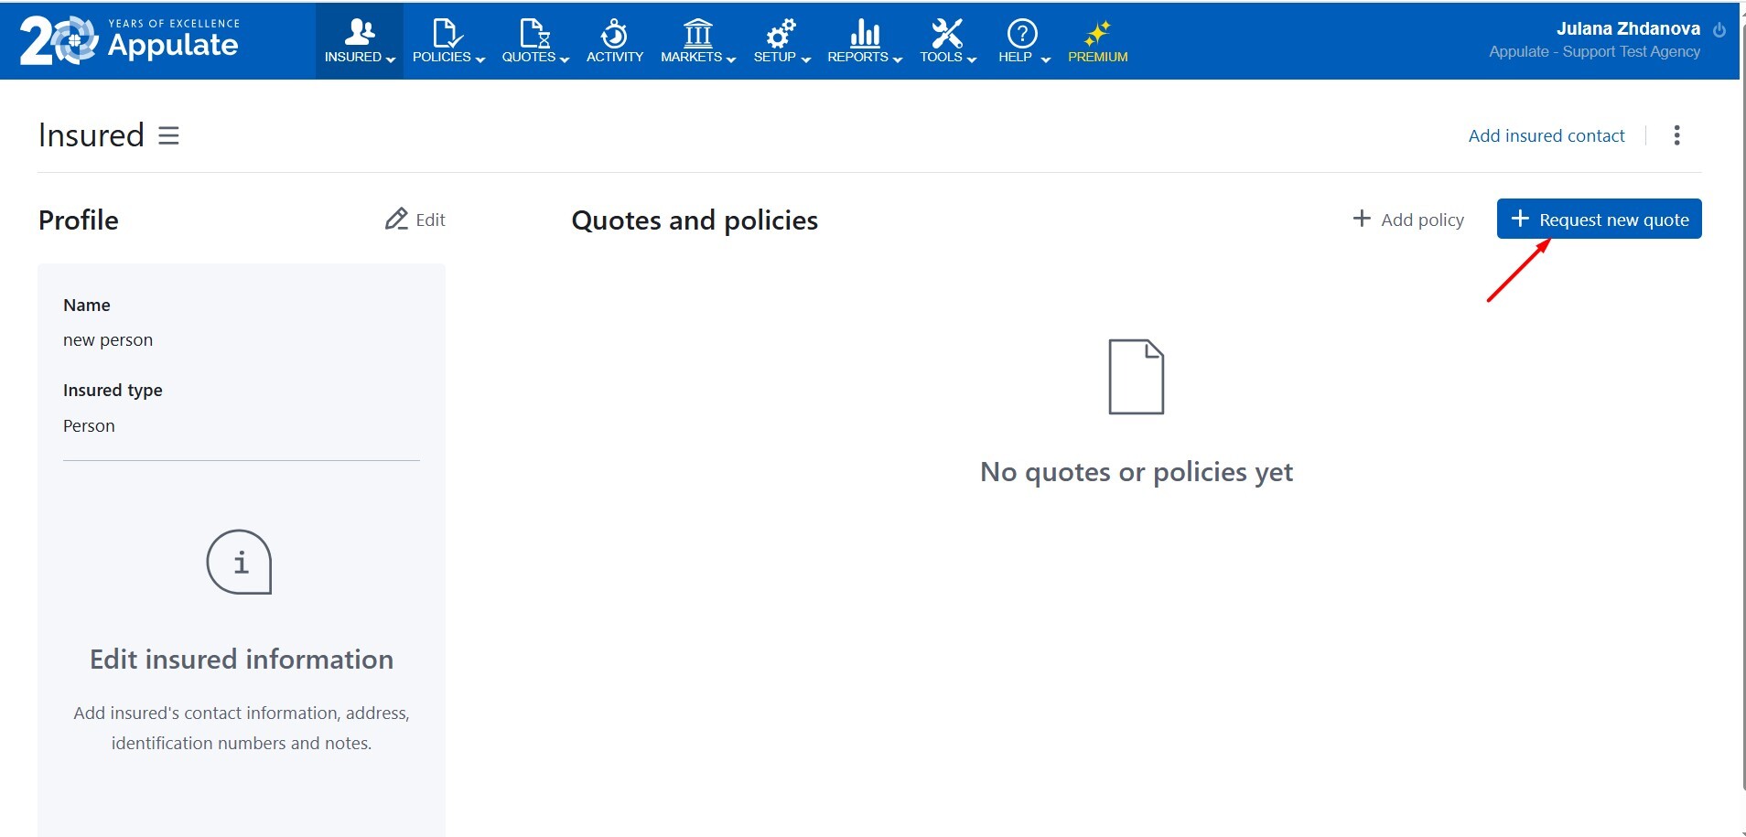Open the three-dot more options menu
Image resolution: width=1746 pixels, height=837 pixels.
click(x=1676, y=135)
